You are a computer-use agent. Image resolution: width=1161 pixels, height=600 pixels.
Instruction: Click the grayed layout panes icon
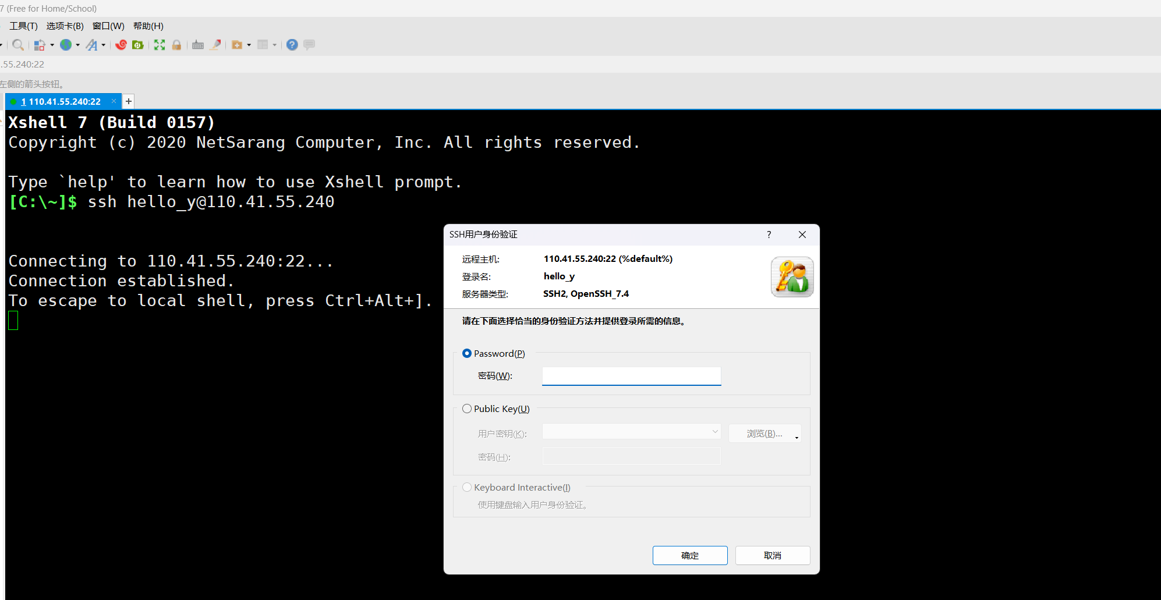pos(263,45)
